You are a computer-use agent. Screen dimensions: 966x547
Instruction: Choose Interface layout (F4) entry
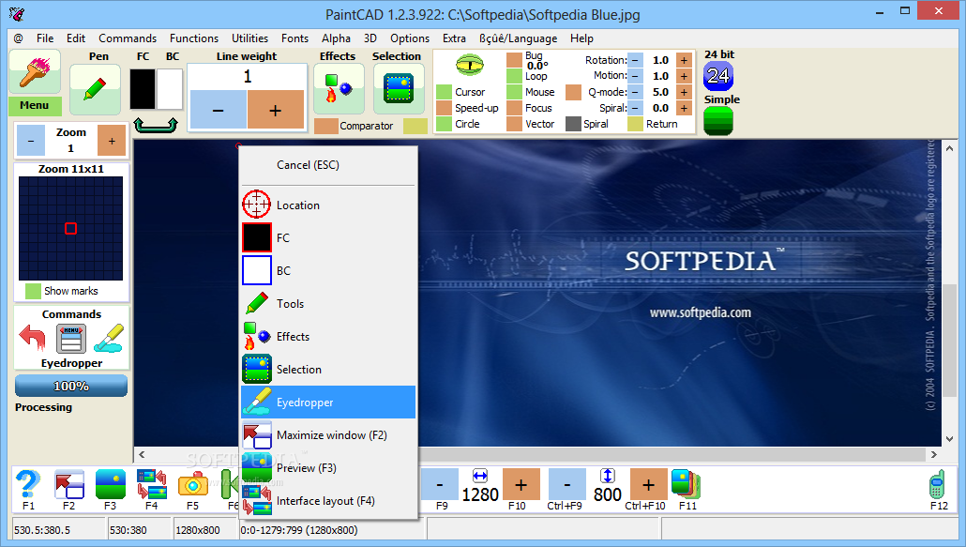click(x=328, y=501)
